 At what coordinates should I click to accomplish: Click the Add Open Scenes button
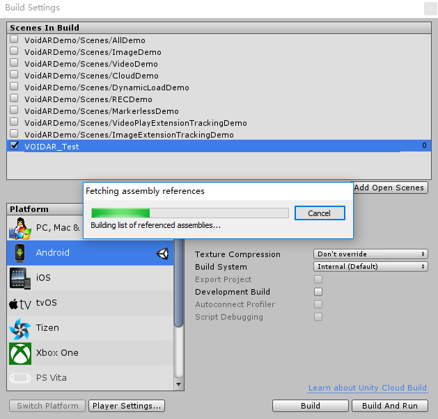coord(391,188)
